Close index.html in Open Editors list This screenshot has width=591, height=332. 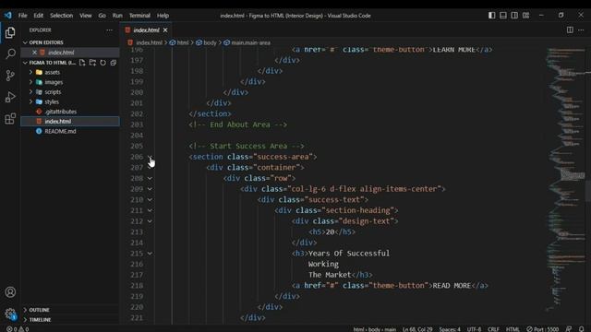pyautogui.click(x=34, y=53)
